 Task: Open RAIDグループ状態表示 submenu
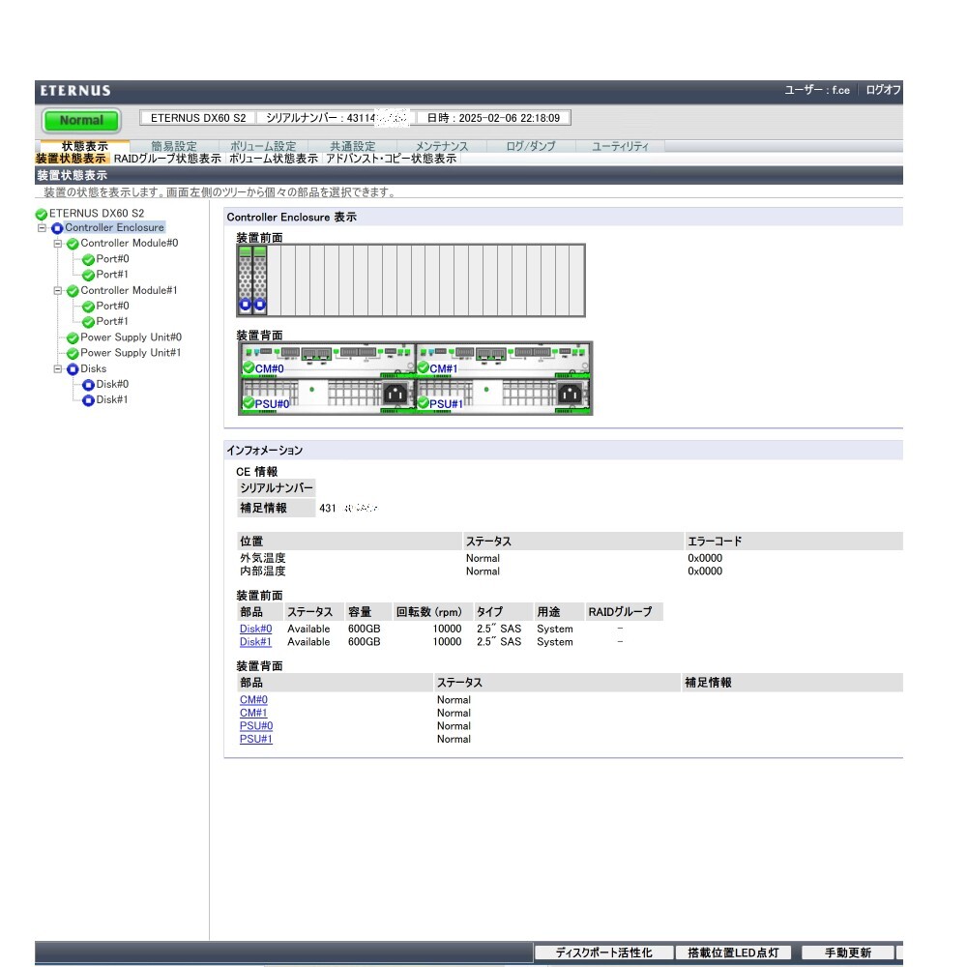167,159
